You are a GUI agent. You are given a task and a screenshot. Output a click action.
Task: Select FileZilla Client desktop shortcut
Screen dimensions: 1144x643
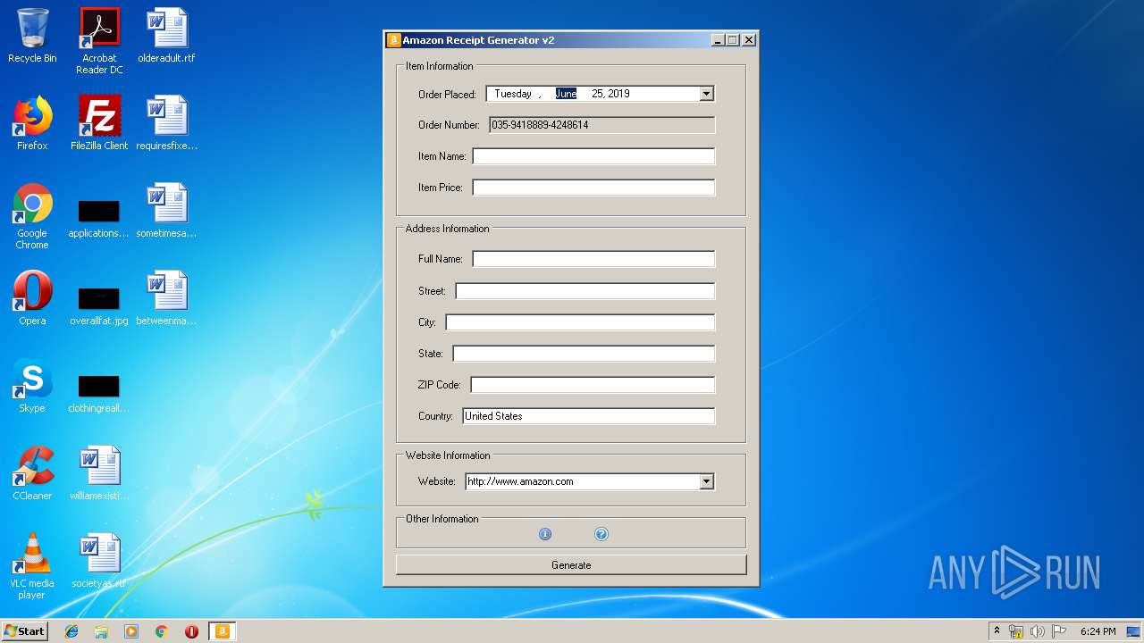click(99, 123)
